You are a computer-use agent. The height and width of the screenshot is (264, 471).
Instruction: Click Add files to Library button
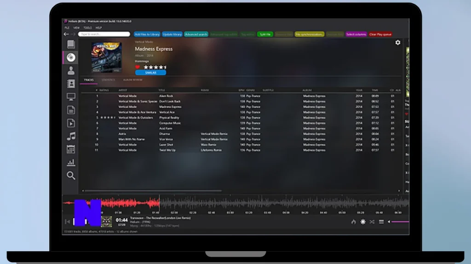(147, 34)
